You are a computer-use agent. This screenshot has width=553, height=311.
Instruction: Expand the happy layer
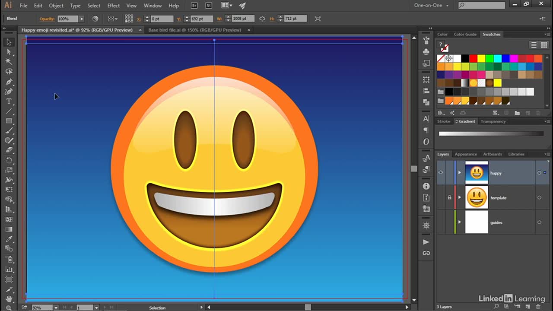tap(459, 173)
